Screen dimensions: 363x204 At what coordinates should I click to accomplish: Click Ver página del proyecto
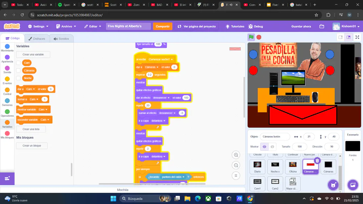196,26
